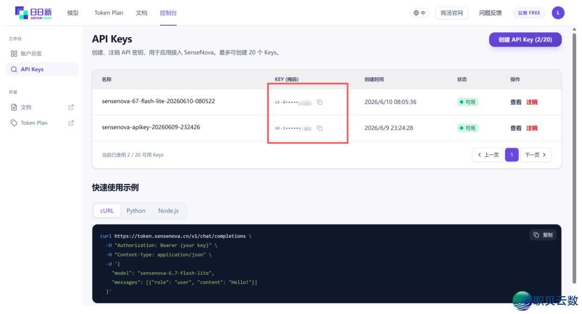Click 可用 status of flash-lite key
The image size is (582, 314).
point(467,102)
